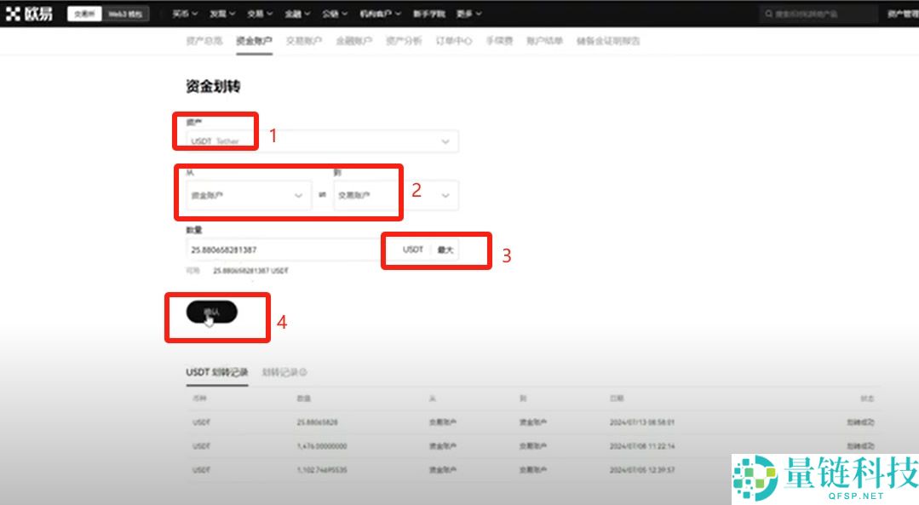Image resolution: width=919 pixels, height=505 pixels.
Task: Switch to Web3 钱包 mode
Action: [123, 13]
